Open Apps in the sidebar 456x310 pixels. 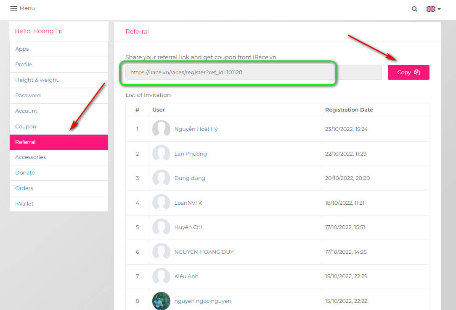click(x=59, y=49)
